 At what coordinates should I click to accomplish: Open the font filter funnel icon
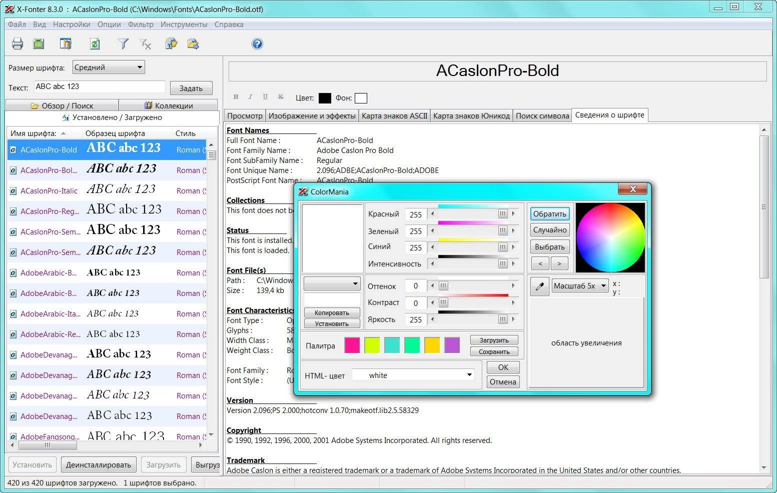click(123, 44)
